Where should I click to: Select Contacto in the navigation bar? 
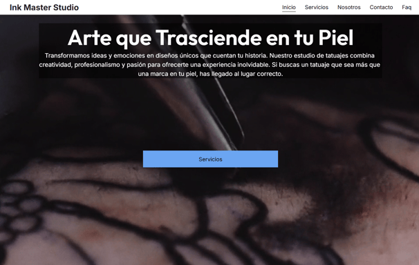[x=381, y=8]
